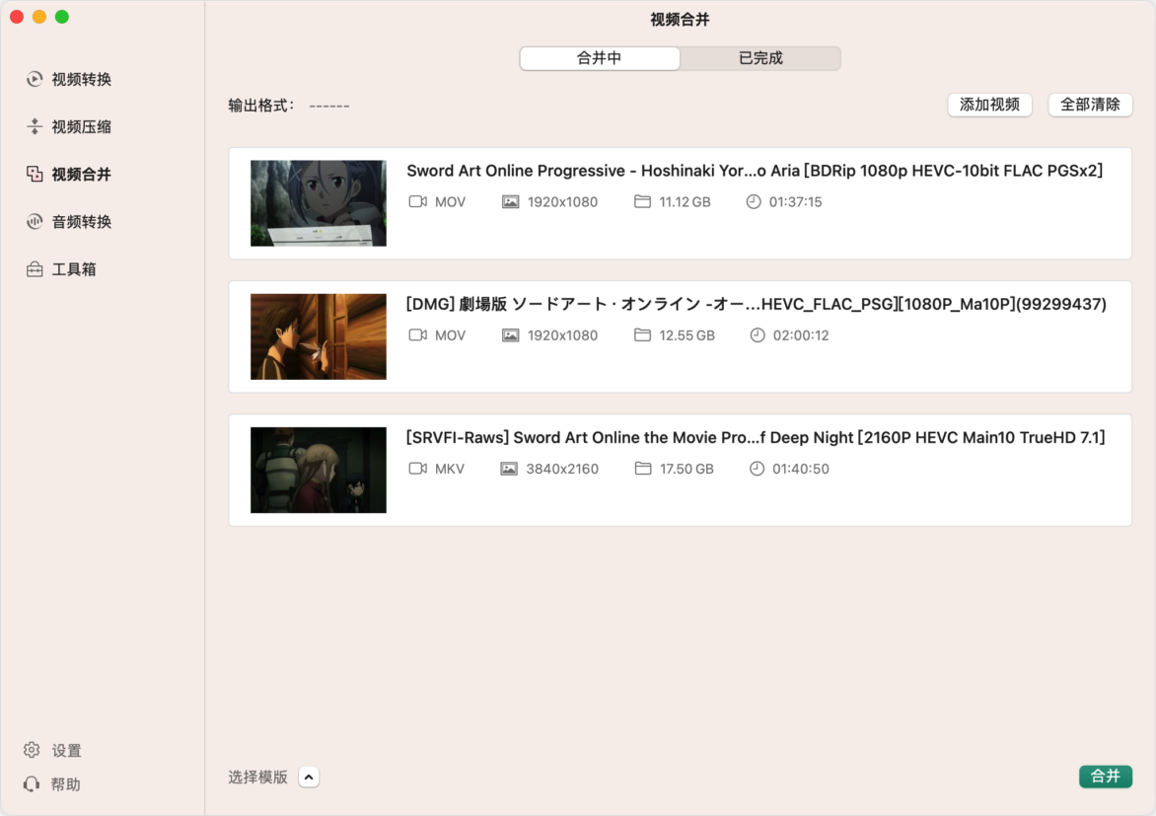The height and width of the screenshot is (816, 1156).
Task: Click the 02:00:12 duration text
Action: click(x=801, y=334)
